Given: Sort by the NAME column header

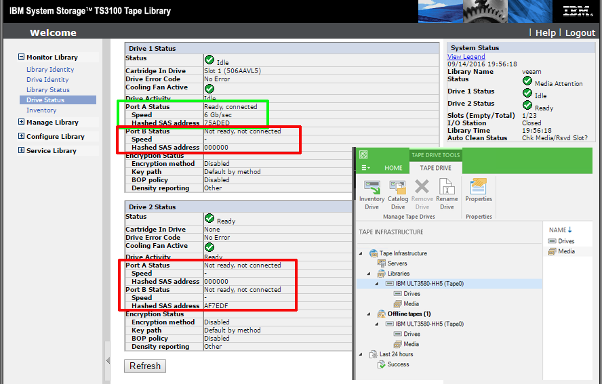Looking at the screenshot, I should coord(560,230).
